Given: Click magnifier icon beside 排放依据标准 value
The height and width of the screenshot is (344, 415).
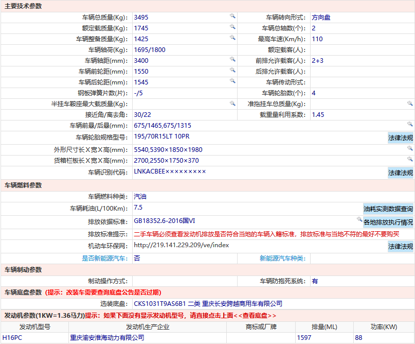Looking at the screenshot, I should 359,219.
